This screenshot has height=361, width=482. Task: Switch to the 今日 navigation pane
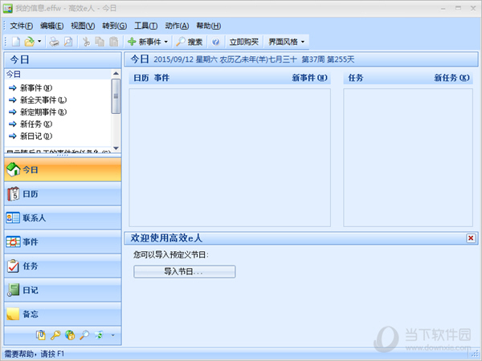tap(63, 169)
